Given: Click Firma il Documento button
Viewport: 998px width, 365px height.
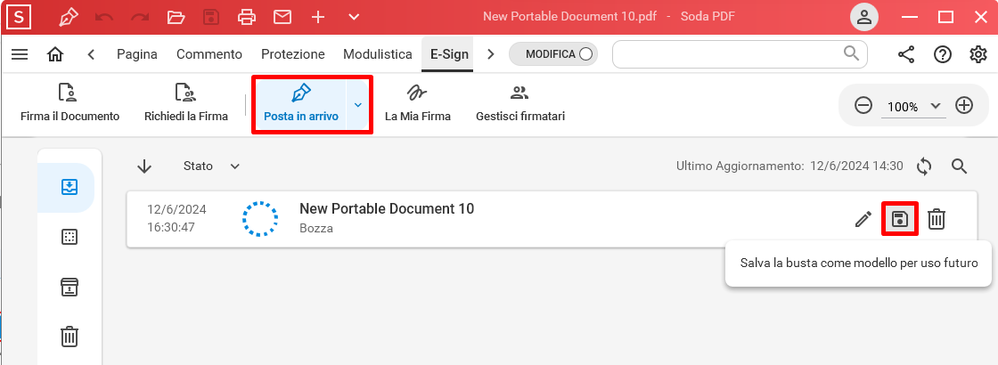Looking at the screenshot, I should [x=70, y=104].
